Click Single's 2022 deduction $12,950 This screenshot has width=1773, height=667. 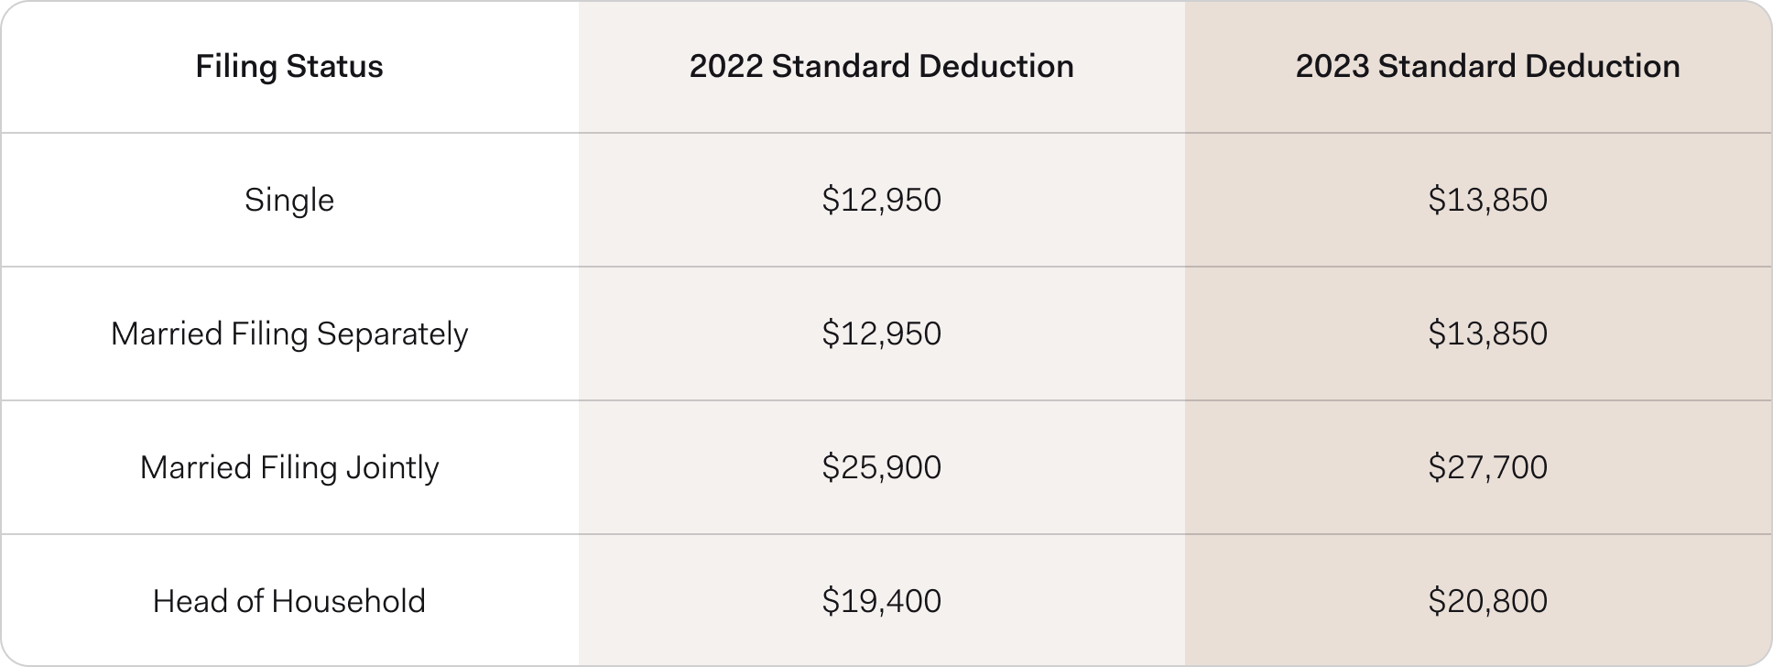click(x=881, y=200)
